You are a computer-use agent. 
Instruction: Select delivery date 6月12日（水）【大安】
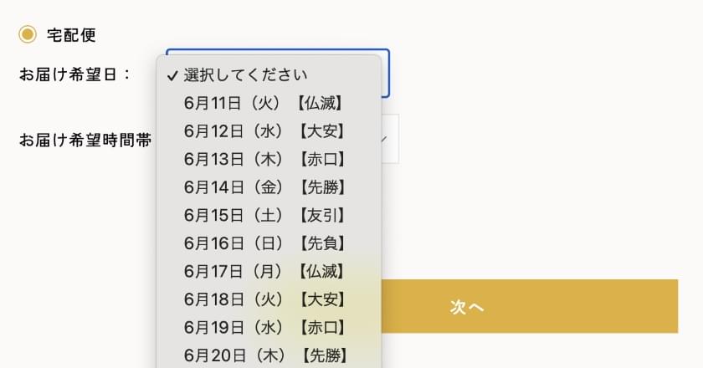tap(264, 131)
